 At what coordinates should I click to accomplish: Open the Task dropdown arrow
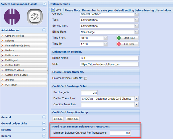(x=137, y=20)
